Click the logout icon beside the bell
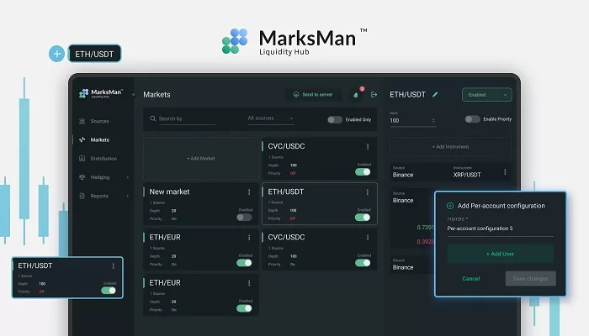589x336 pixels. pos(374,94)
